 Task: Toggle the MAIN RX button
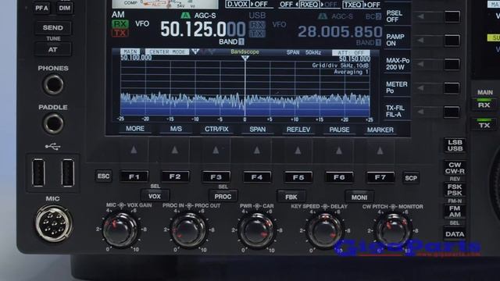click(x=484, y=105)
